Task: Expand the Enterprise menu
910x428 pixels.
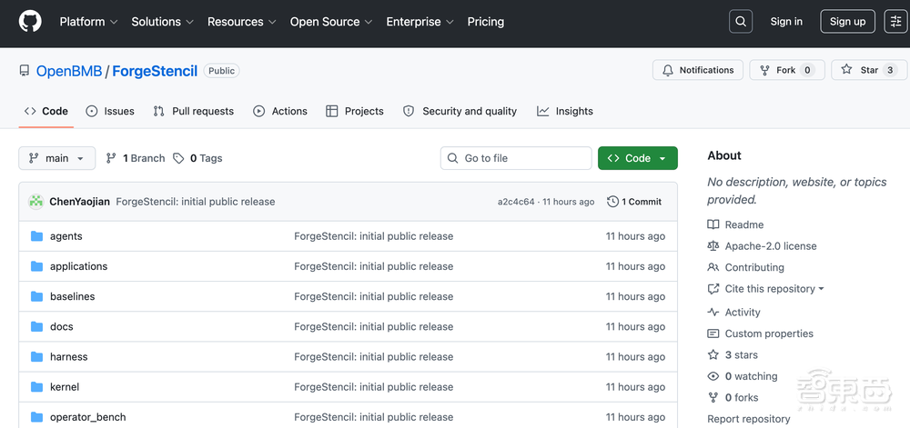Action: click(420, 22)
